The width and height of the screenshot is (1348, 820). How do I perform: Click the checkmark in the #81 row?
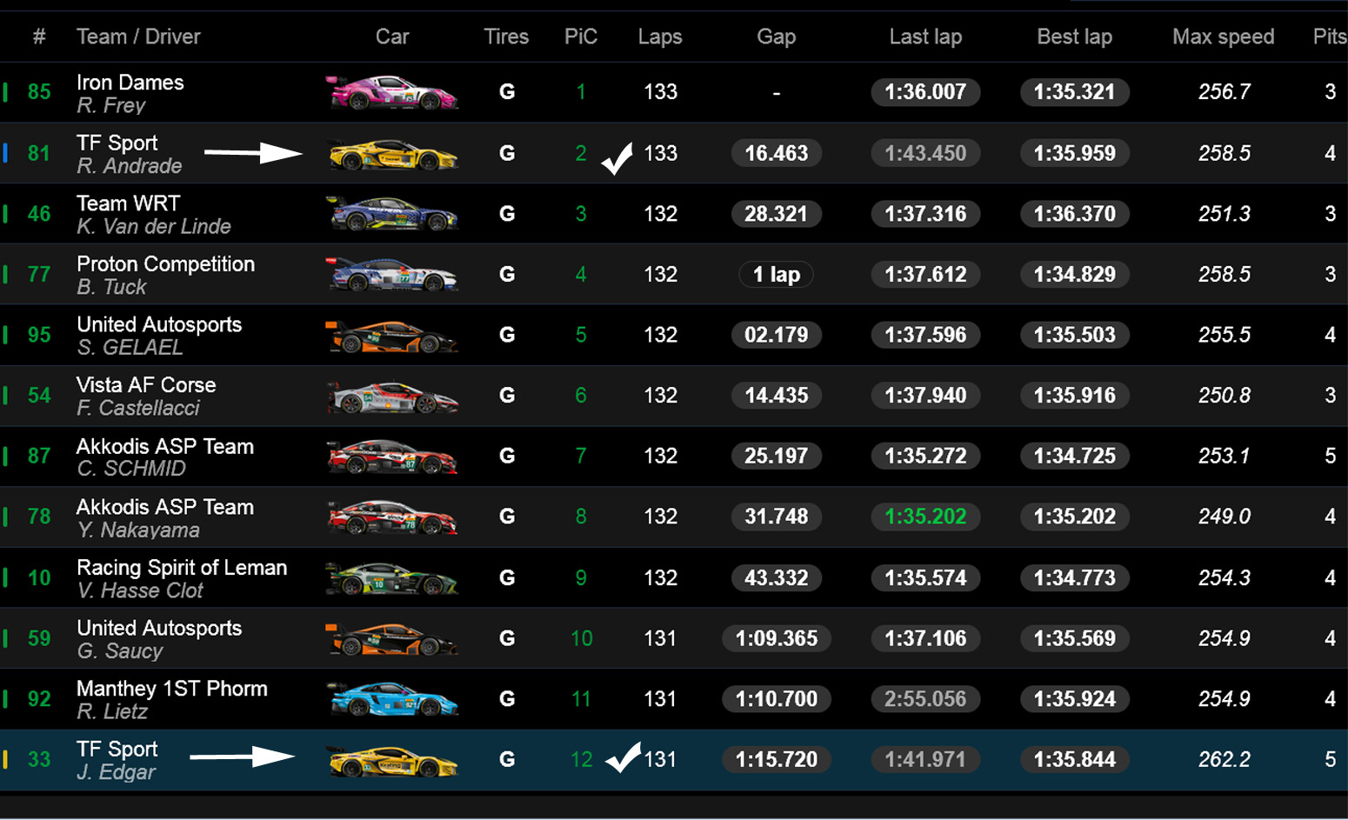(x=617, y=158)
